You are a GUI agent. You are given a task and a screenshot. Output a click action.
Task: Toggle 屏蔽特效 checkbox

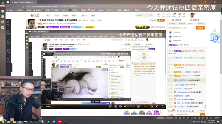(198, 111)
